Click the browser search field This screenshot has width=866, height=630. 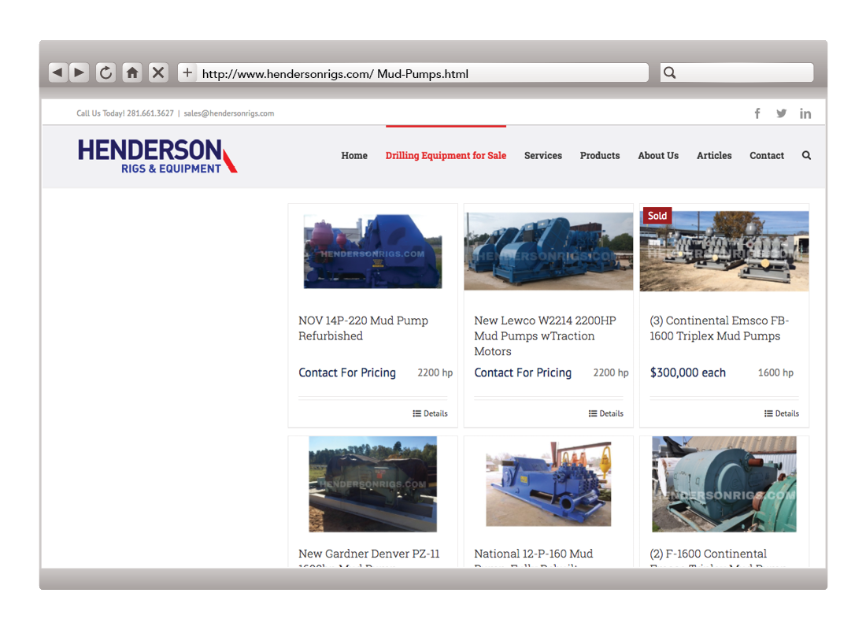(737, 72)
